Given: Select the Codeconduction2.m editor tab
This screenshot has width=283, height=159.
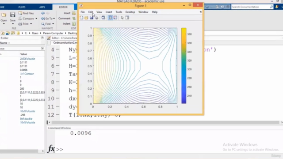Looking at the screenshot, I should (65, 43).
